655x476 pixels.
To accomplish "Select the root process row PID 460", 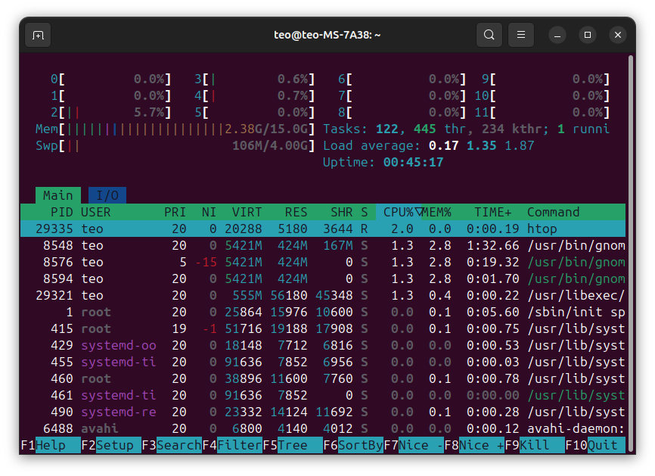I will point(323,378).
